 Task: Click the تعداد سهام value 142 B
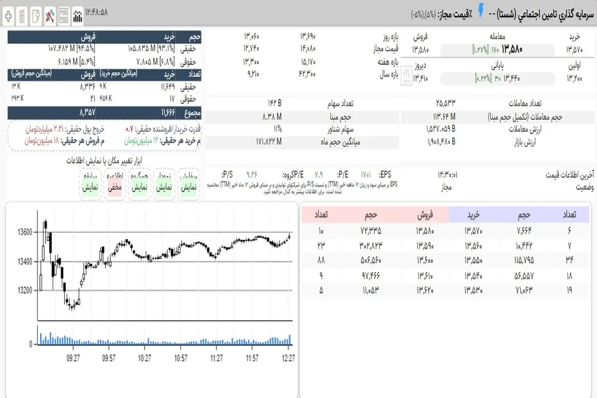click(x=275, y=103)
